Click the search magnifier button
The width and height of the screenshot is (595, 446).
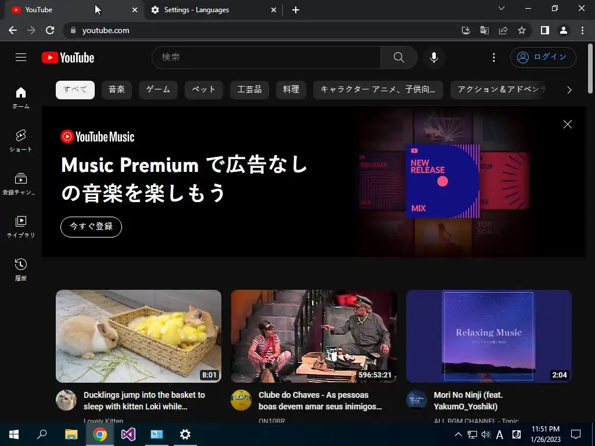click(399, 57)
